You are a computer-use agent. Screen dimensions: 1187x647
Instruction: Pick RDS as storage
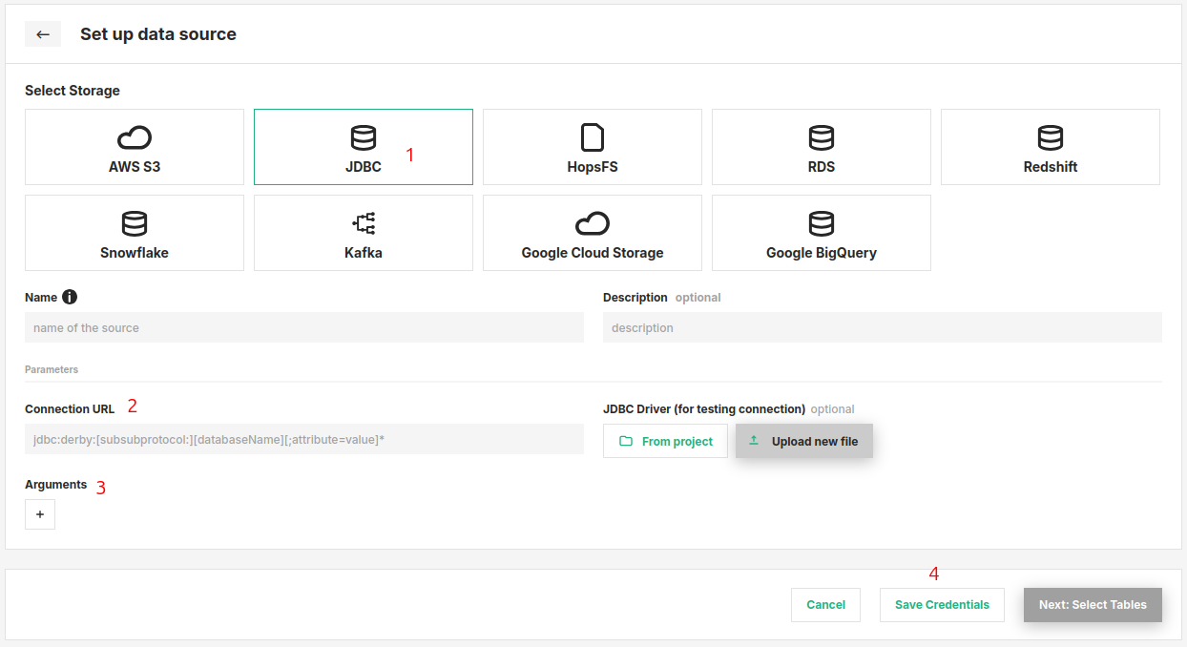pyautogui.click(x=821, y=147)
